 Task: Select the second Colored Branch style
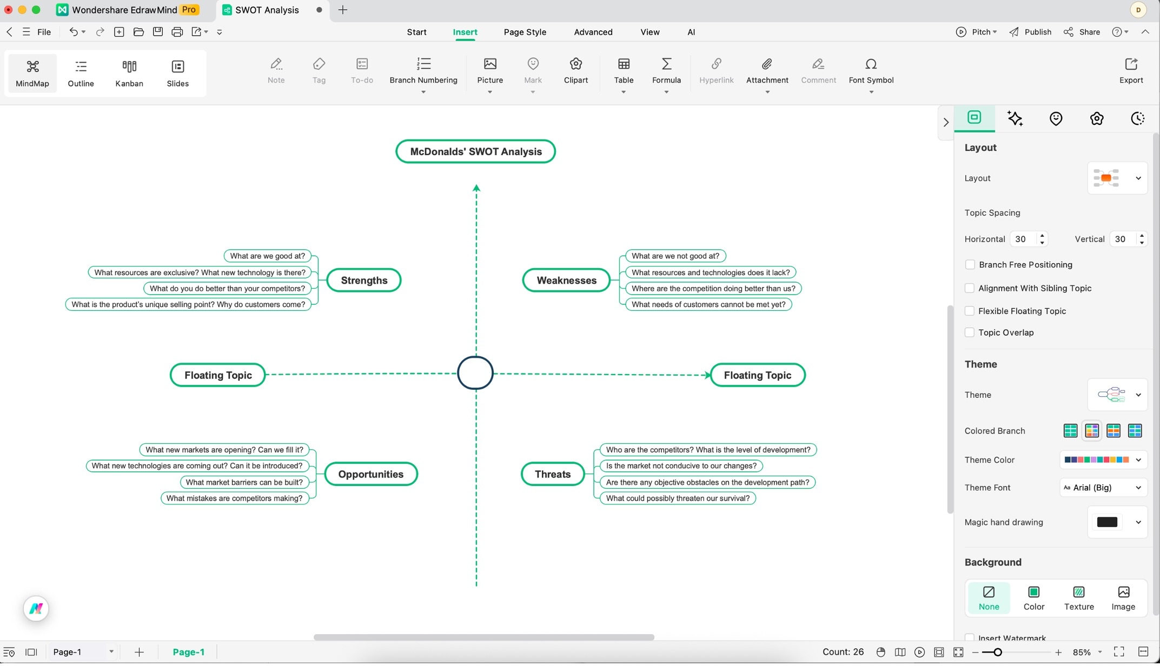(x=1092, y=431)
